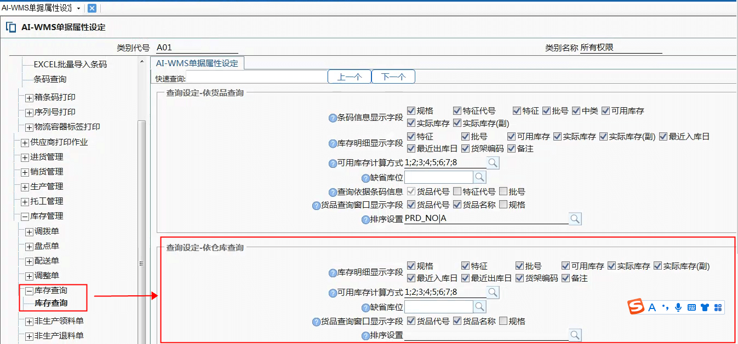Click help icon for 库存明细显示字段 in 依货品查询

[332, 144]
